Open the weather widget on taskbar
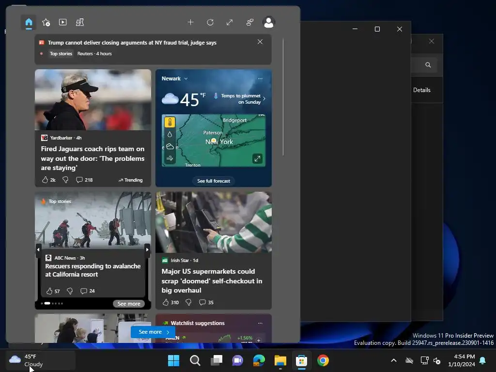 pyautogui.click(x=41, y=360)
